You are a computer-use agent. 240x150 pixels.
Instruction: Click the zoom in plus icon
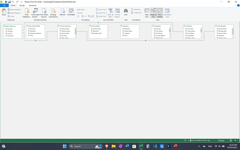click(209, 141)
